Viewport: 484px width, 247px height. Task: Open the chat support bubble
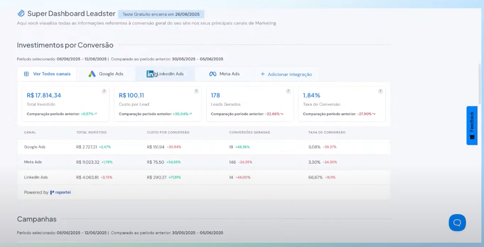tap(457, 223)
